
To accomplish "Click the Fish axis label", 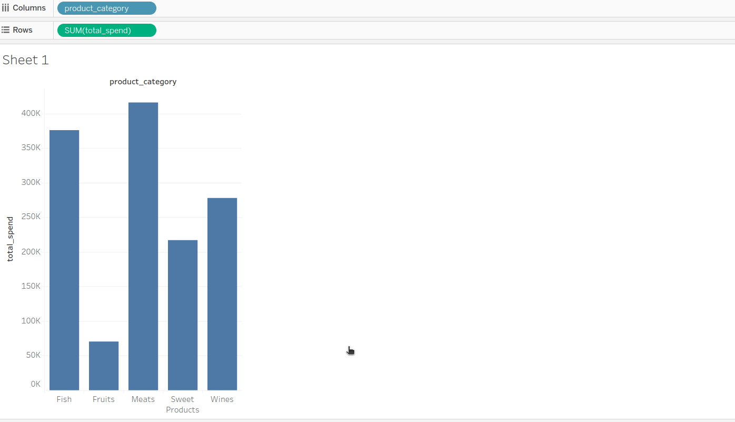I will pos(64,399).
